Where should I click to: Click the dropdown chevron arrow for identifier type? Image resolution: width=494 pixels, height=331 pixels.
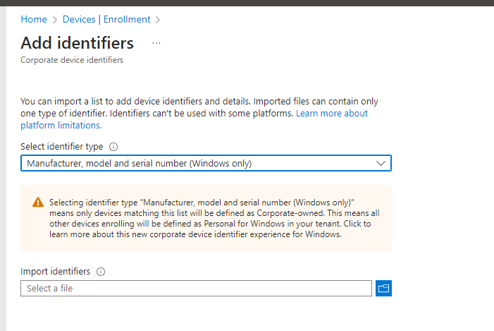click(381, 164)
